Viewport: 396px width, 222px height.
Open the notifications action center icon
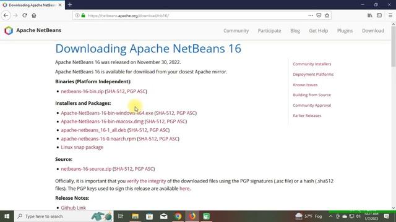(x=386, y=216)
